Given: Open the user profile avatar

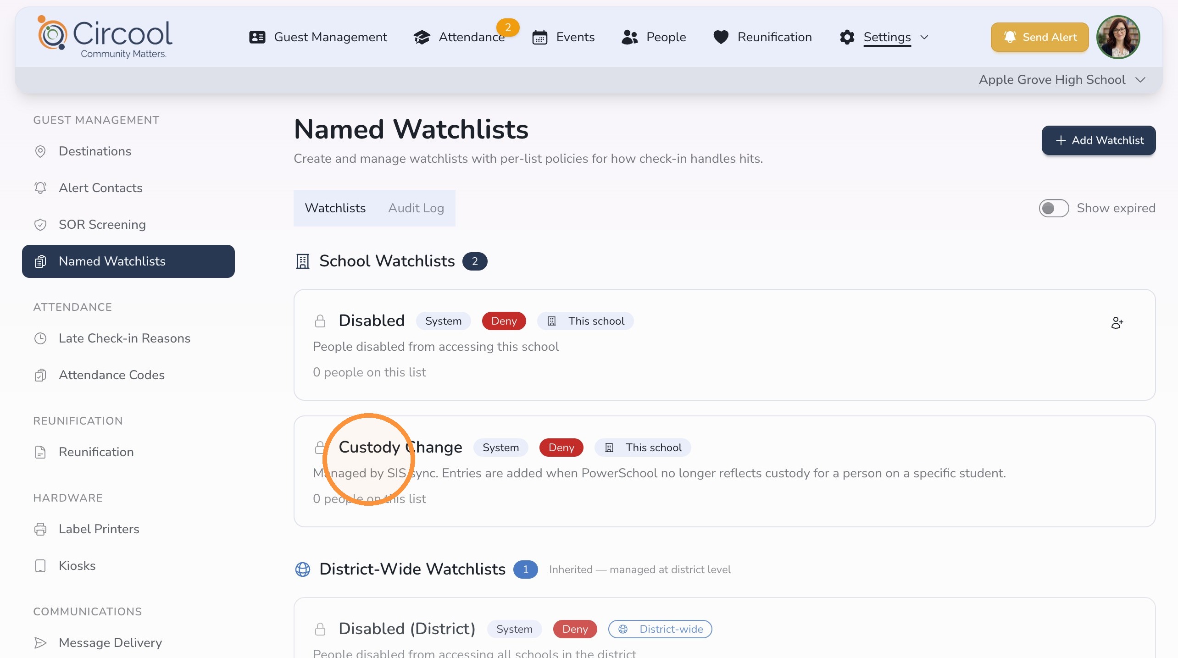Looking at the screenshot, I should pyautogui.click(x=1118, y=37).
